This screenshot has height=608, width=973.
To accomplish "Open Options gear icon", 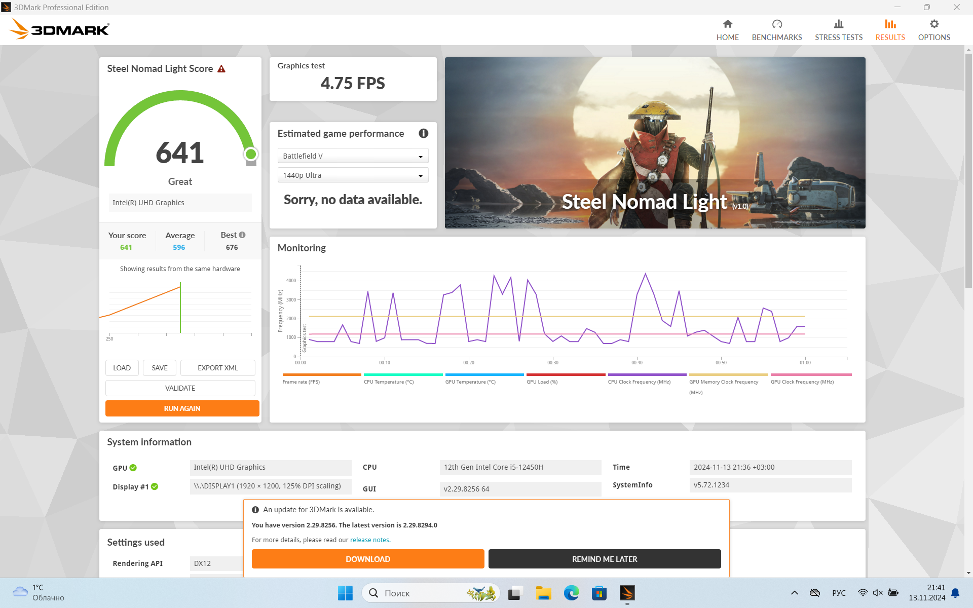I will (933, 24).
